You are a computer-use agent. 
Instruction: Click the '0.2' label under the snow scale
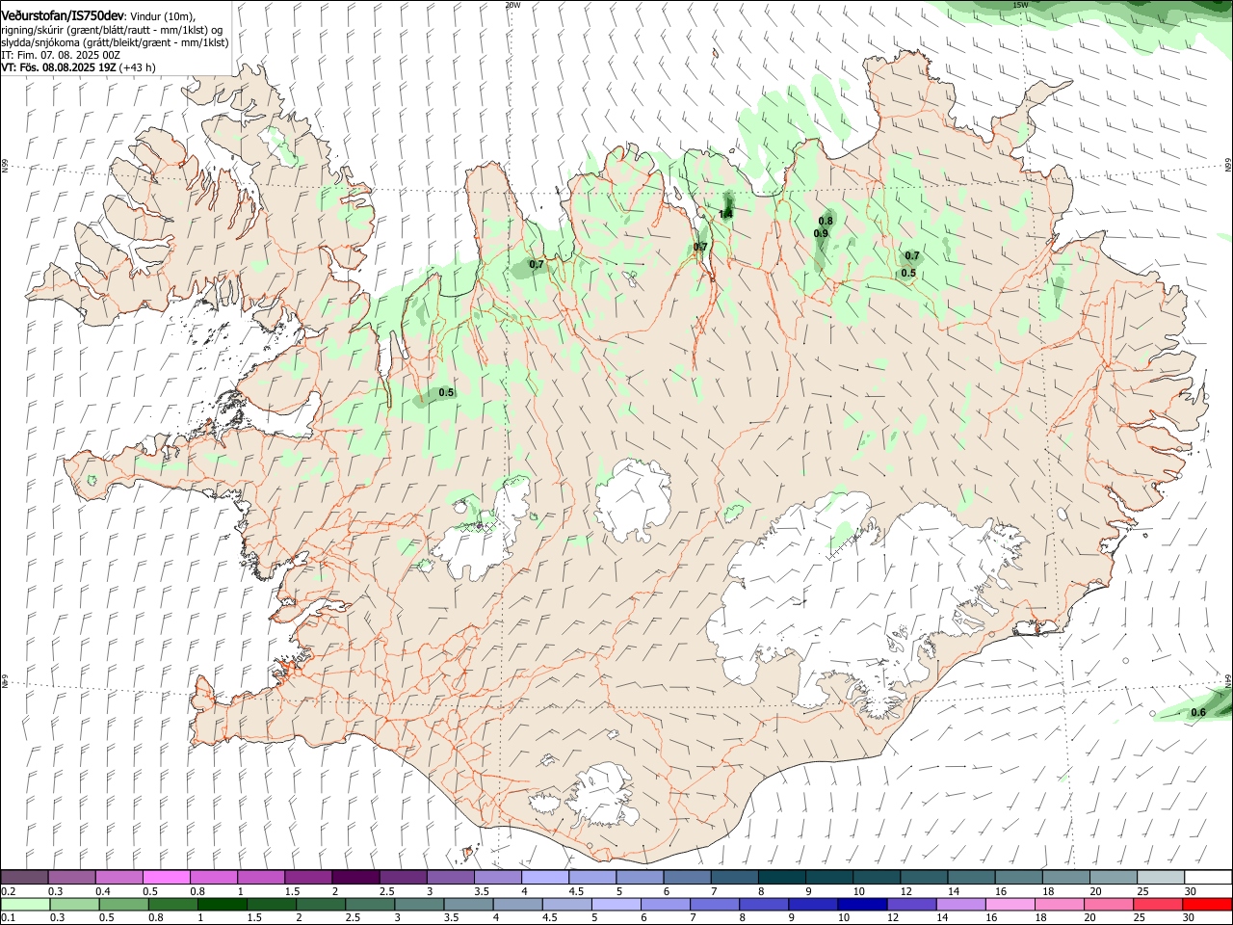[x=9, y=891]
